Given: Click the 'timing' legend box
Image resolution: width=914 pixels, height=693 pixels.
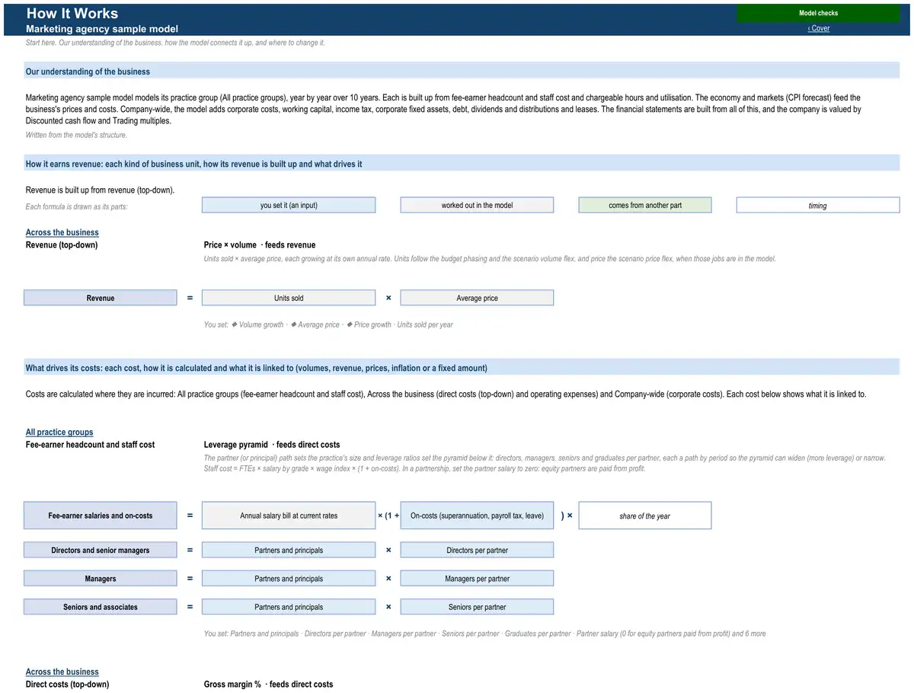Looking at the screenshot, I should tap(818, 205).
